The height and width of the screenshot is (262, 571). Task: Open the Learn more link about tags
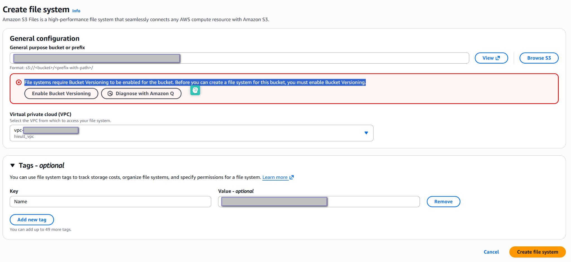tap(278, 177)
